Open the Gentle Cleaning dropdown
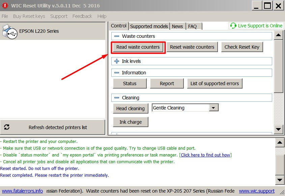Screen dimensions: 285x196 pos(213,108)
